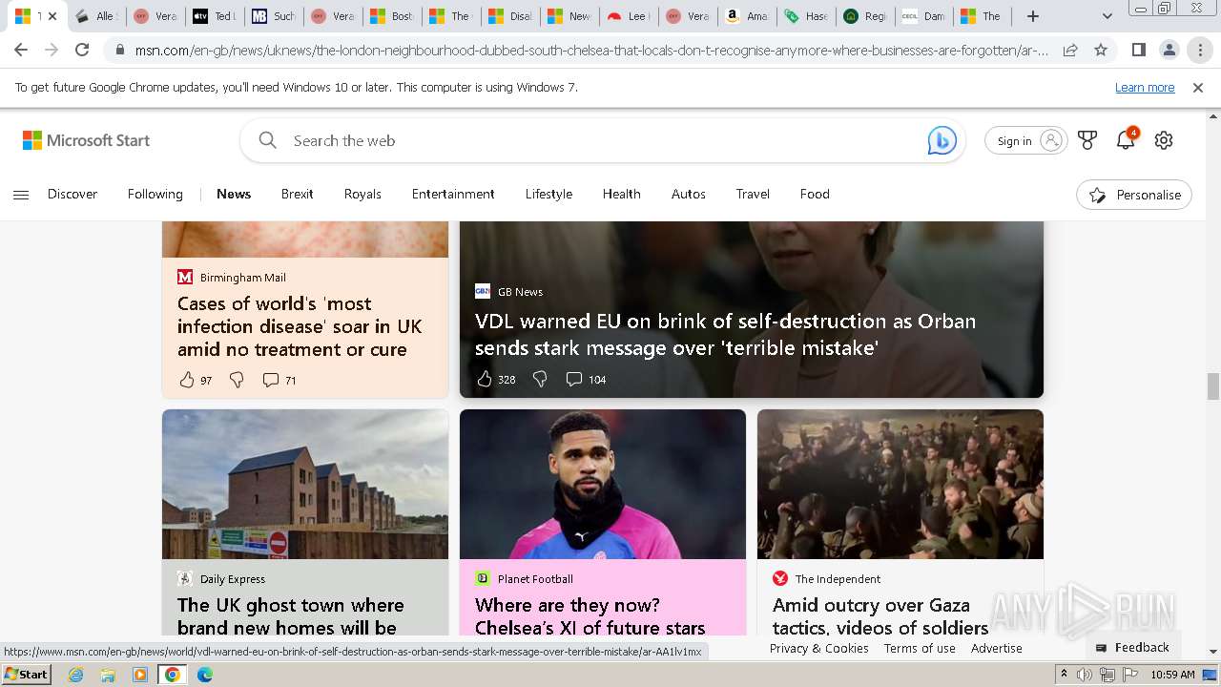Open Microsoft Rewards trophy icon

[1087, 140]
